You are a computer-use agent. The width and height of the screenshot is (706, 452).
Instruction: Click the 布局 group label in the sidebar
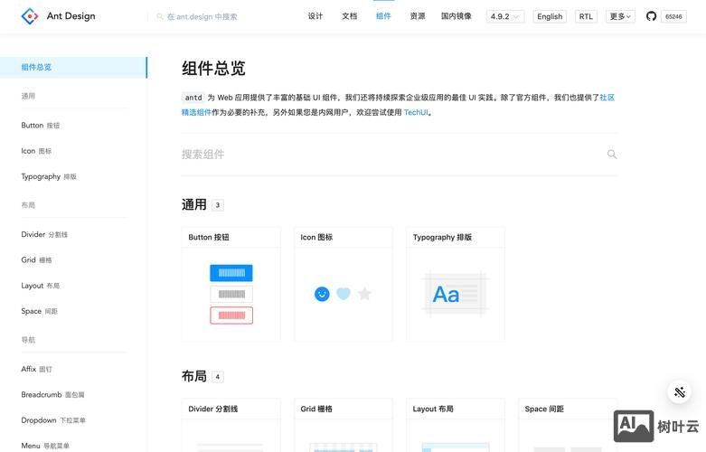pos(28,205)
